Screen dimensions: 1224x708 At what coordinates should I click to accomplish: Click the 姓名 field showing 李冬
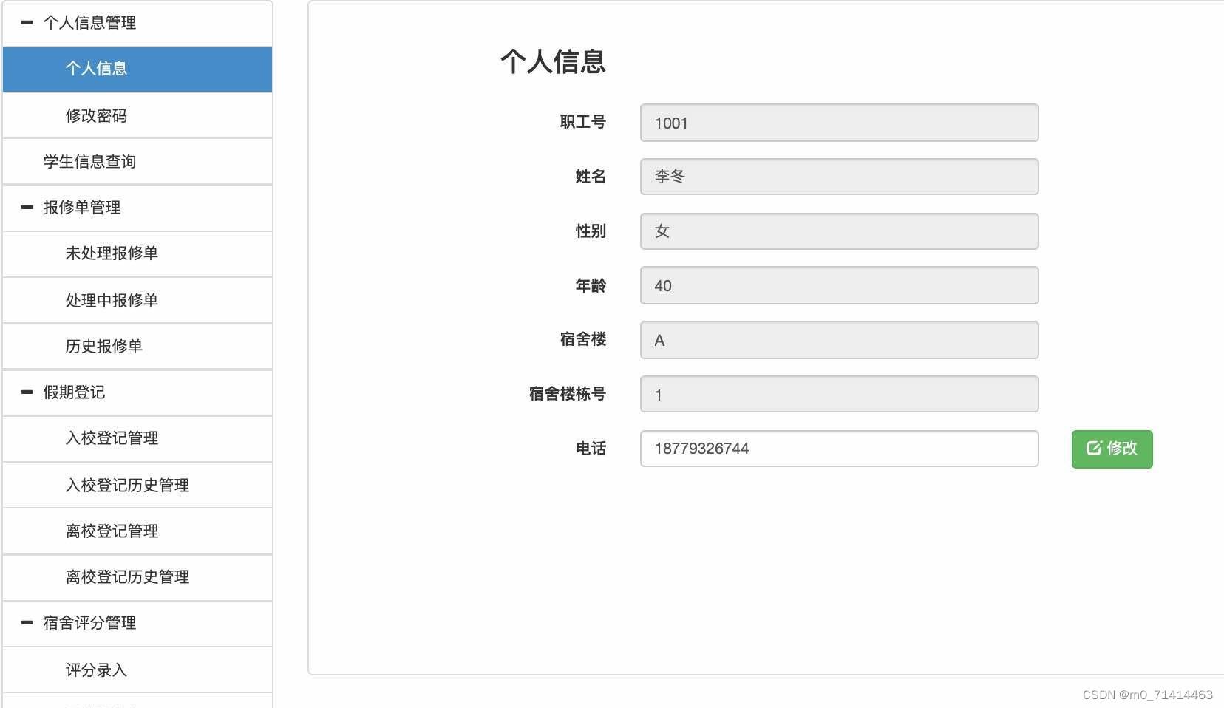[839, 177]
